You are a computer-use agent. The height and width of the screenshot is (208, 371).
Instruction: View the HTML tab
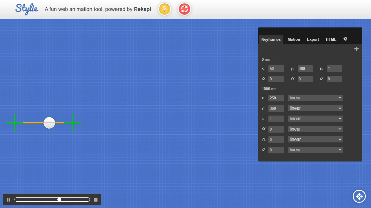(331, 39)
